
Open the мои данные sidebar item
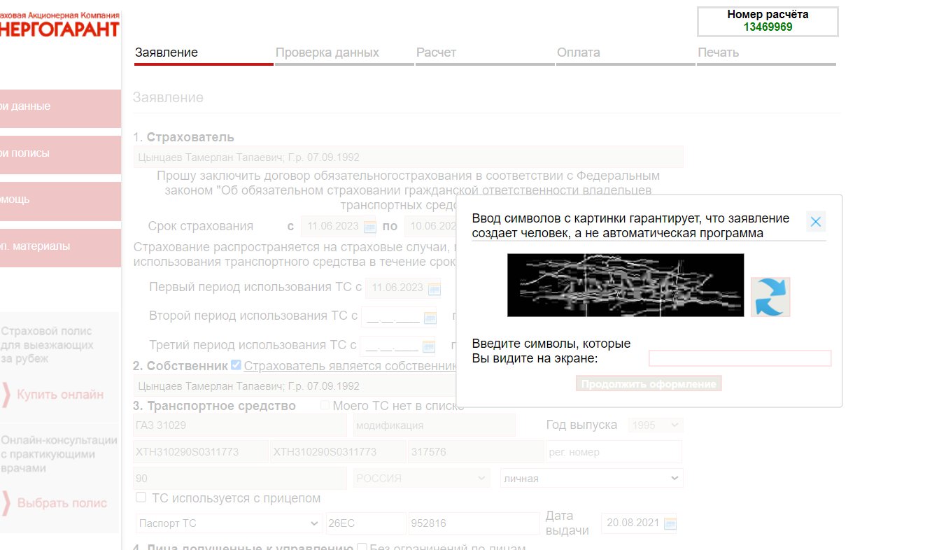coord(60,108)
